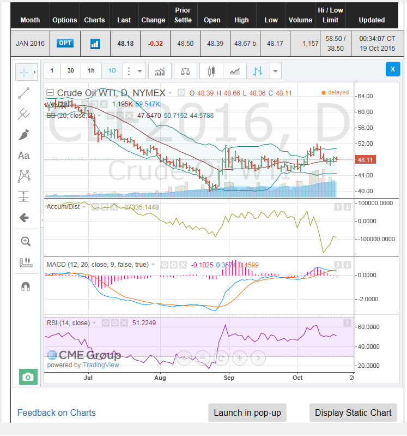
Task: Open the JAN 2016 blue Charts icon
Action: point(94,43)
